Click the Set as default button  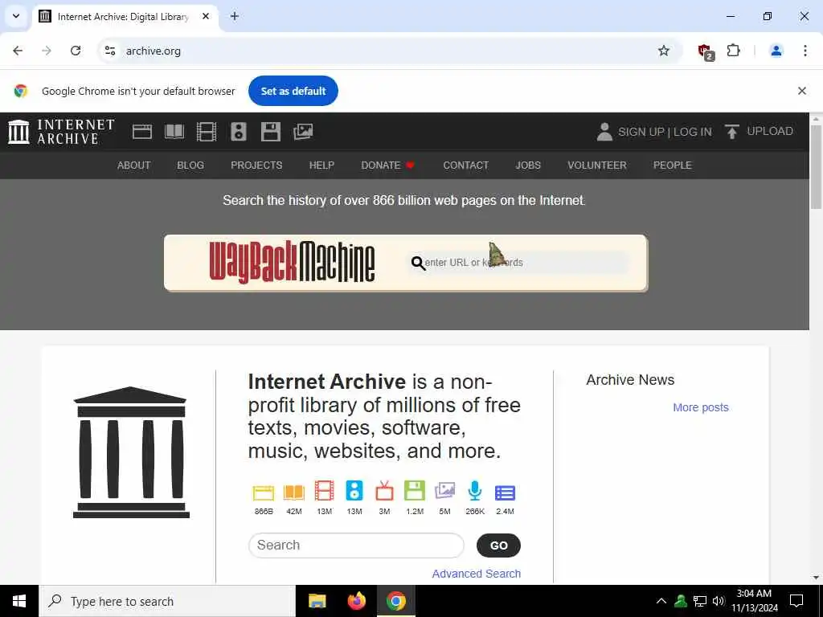[x=293, y=91]
